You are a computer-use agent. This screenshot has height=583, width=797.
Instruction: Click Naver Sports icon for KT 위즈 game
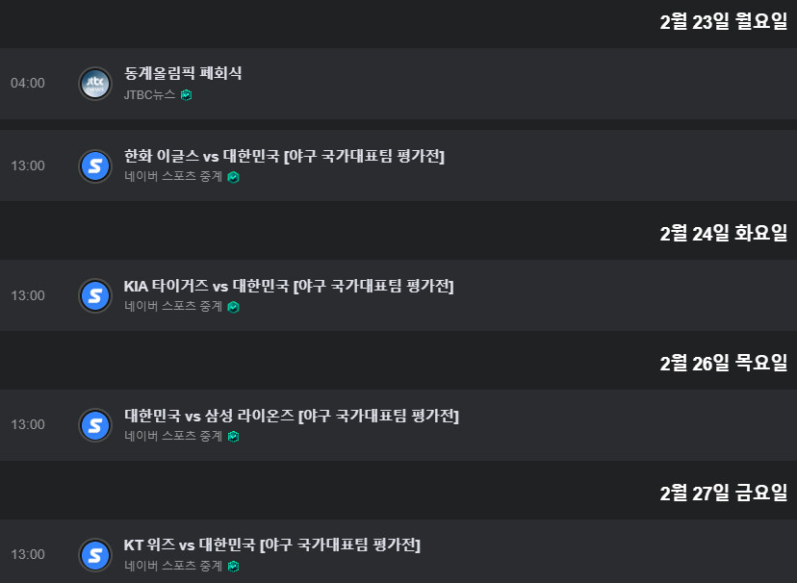[x=94, y=554]
